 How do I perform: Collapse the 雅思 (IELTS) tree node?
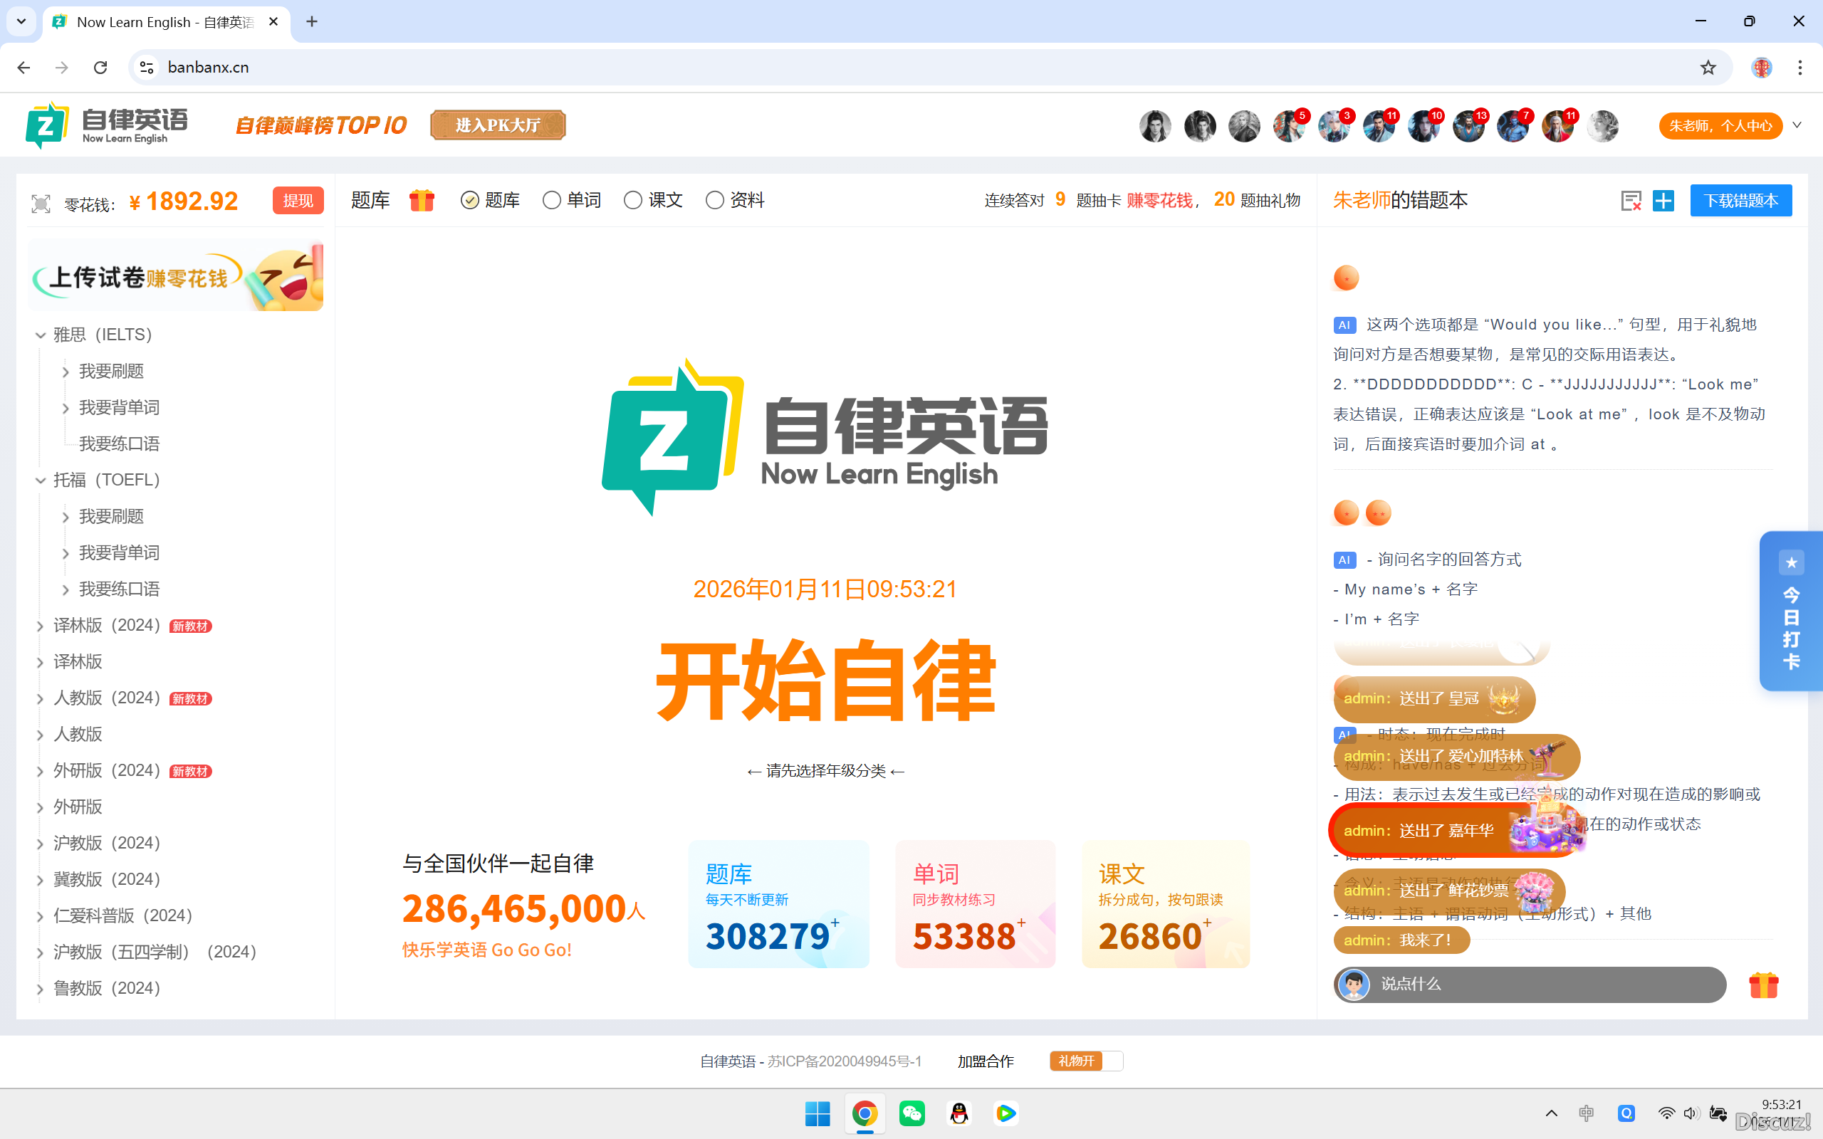[41, 335]
